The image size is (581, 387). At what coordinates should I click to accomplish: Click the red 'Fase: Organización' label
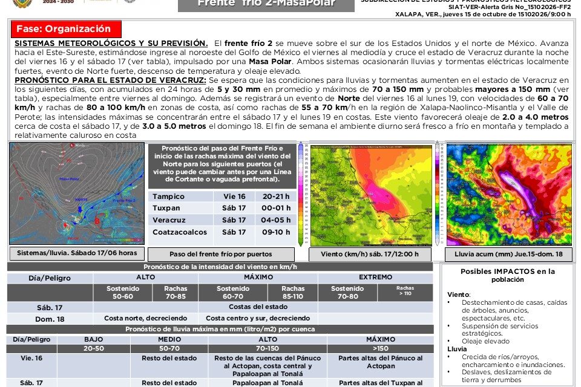(x=67, y=29)
